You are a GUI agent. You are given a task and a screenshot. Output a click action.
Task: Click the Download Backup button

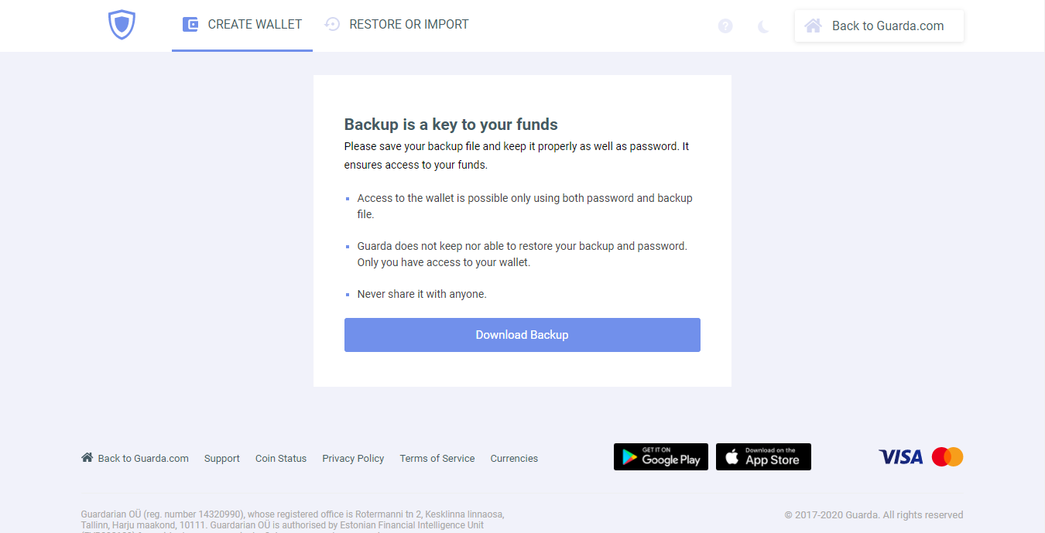tap(522, 335)
